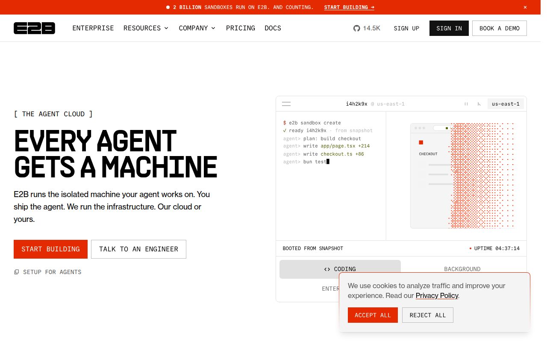Click the red square in the checkout preview

click(421, 142)
